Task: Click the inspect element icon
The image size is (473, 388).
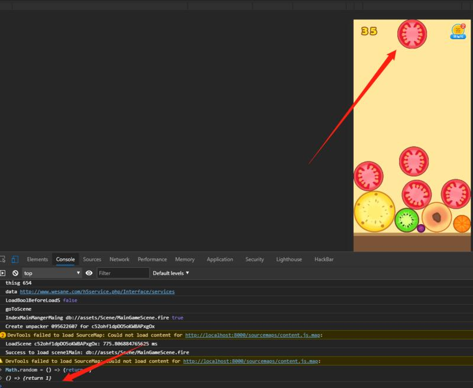Action: (3, 259)
